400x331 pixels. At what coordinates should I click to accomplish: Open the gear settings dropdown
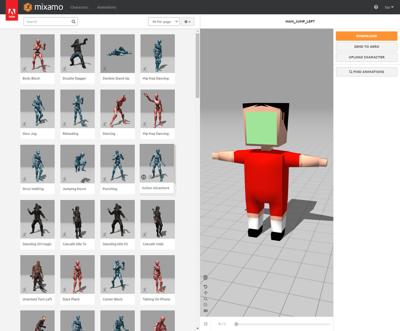[x=187, y=22]
